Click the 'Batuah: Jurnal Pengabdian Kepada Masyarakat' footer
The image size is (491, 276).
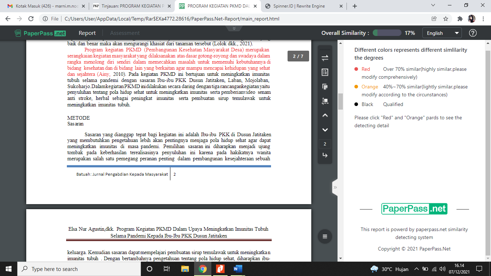pyautogui.click(x=122, y=174)
